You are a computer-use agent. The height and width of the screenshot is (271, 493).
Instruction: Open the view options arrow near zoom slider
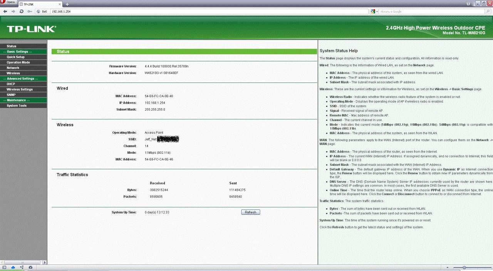click(x=447, y=267)
